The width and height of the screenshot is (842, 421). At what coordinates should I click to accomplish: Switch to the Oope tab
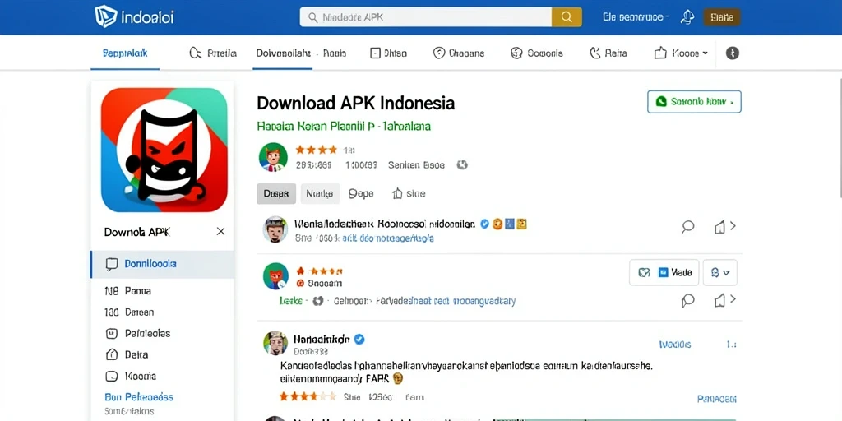(x=361, y=193)
